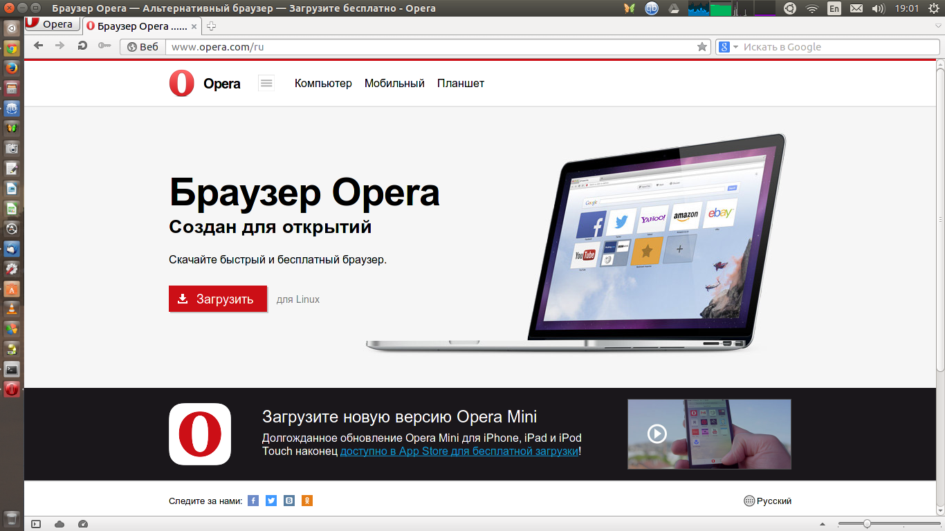
Task: Click the red Загрузить download button
Action: [x=218, y=299]
